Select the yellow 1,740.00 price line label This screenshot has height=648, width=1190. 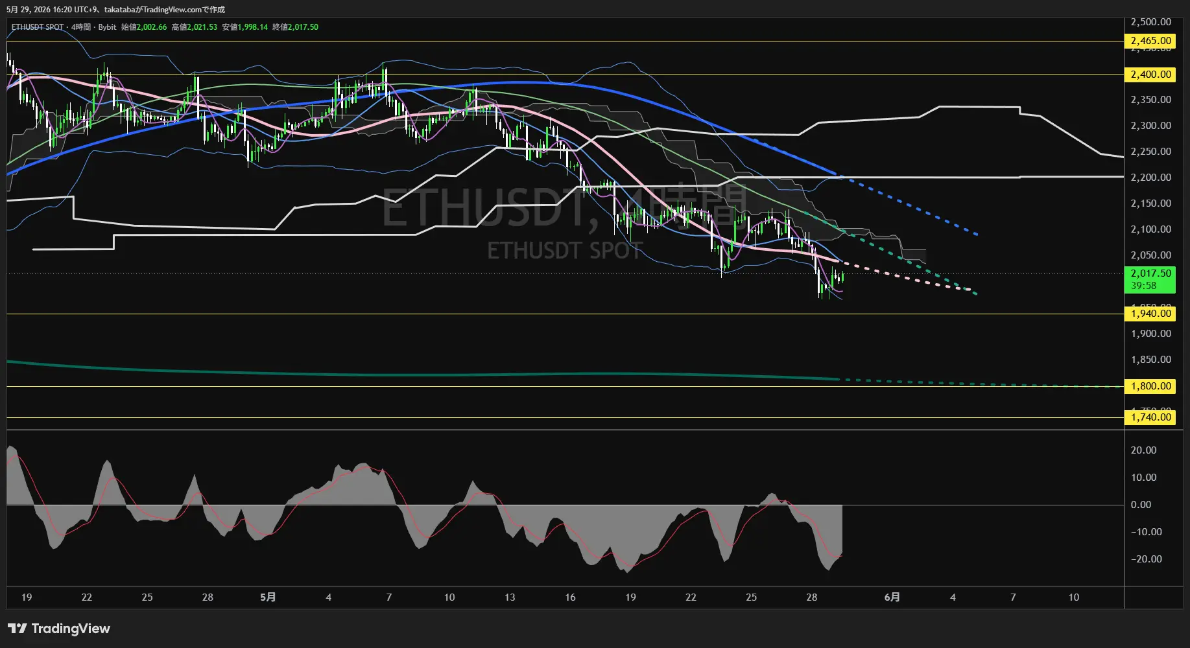click(x=1150, y=417)
